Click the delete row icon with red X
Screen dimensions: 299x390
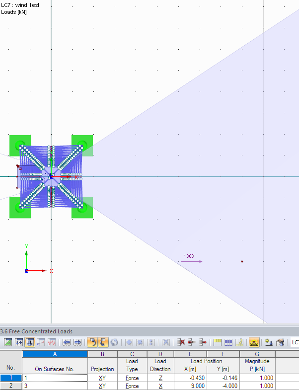(181, 342)
